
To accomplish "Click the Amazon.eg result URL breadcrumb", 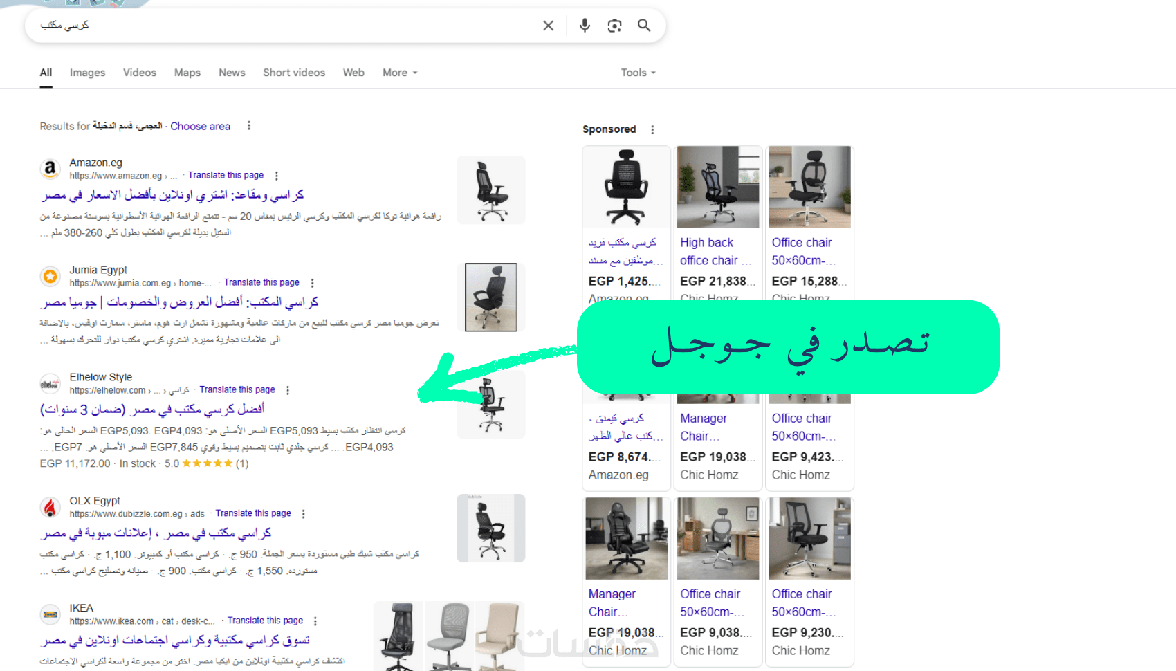I will (123, 176).
